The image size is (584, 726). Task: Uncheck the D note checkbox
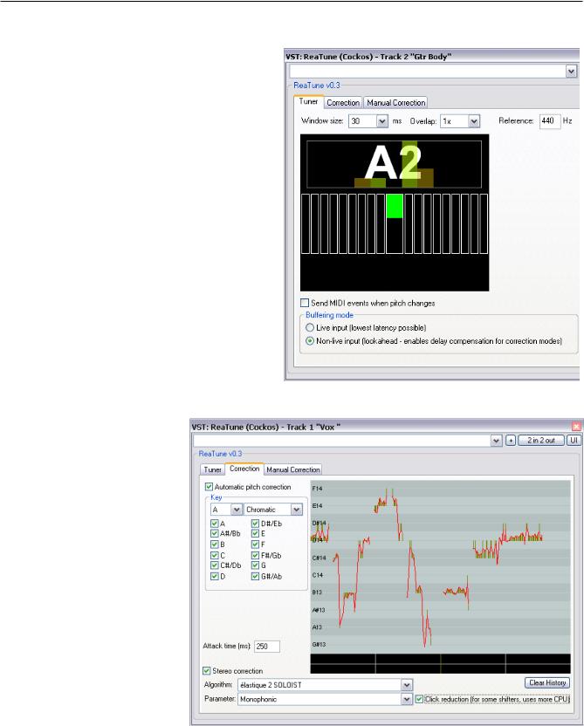[x=215, y=577]
